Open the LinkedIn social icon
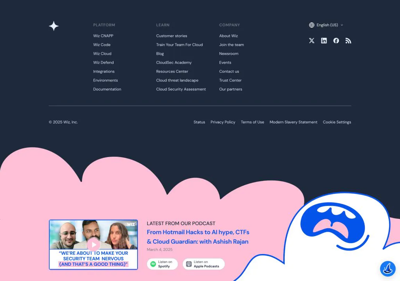 click(324, 41)
